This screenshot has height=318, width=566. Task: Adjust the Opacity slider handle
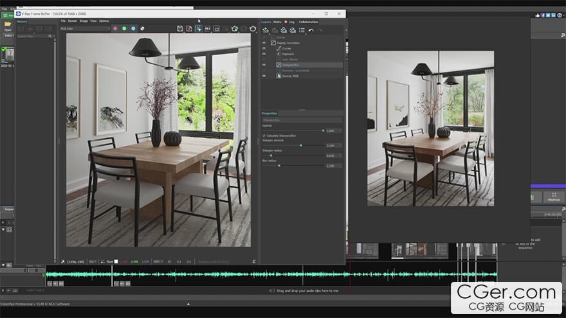[323, 130]
